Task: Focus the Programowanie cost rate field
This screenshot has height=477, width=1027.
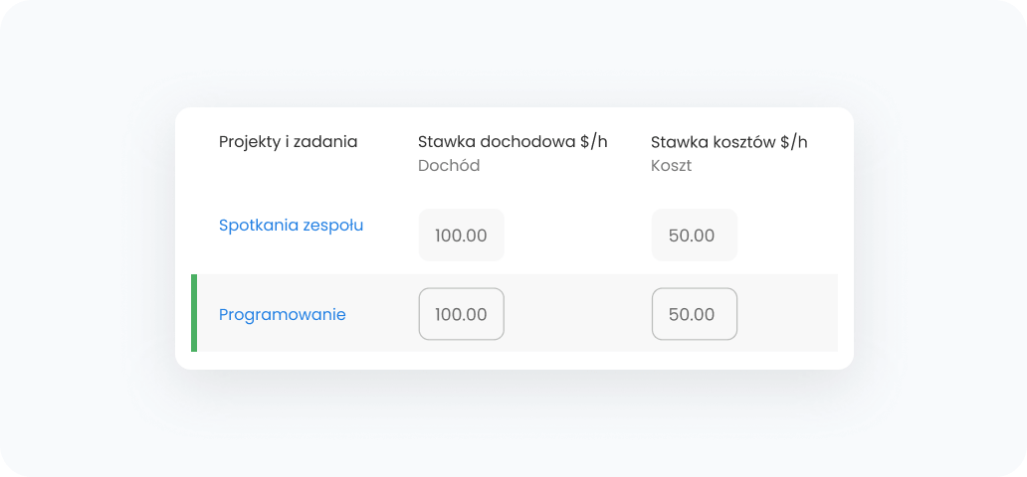Action: 694,314
